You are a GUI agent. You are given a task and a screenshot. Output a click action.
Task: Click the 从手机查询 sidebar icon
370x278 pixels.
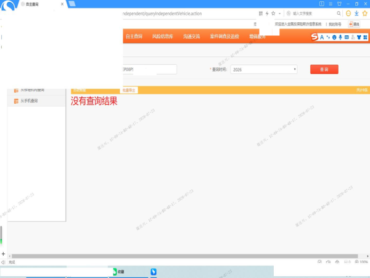coord(16,101)
